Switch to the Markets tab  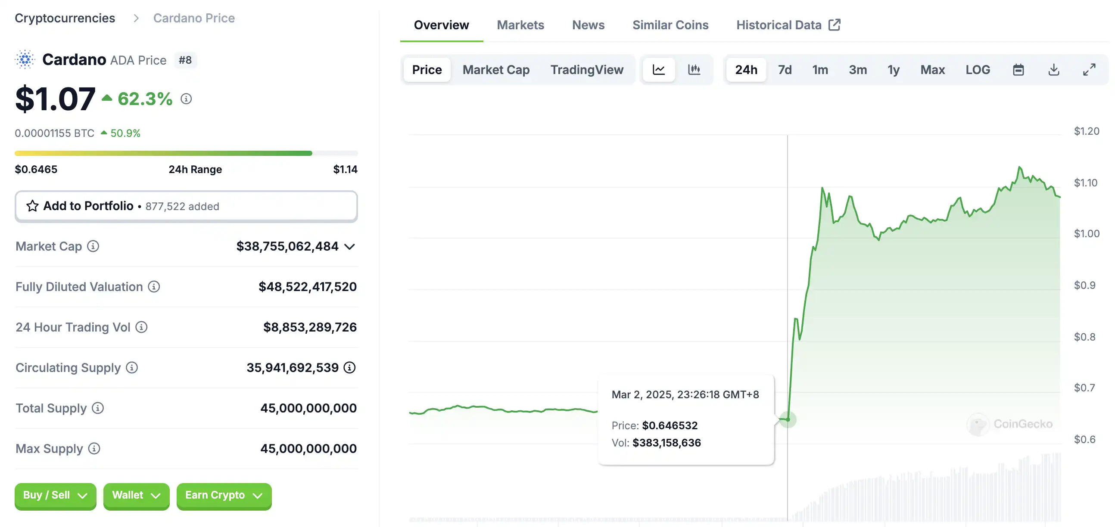520,25
